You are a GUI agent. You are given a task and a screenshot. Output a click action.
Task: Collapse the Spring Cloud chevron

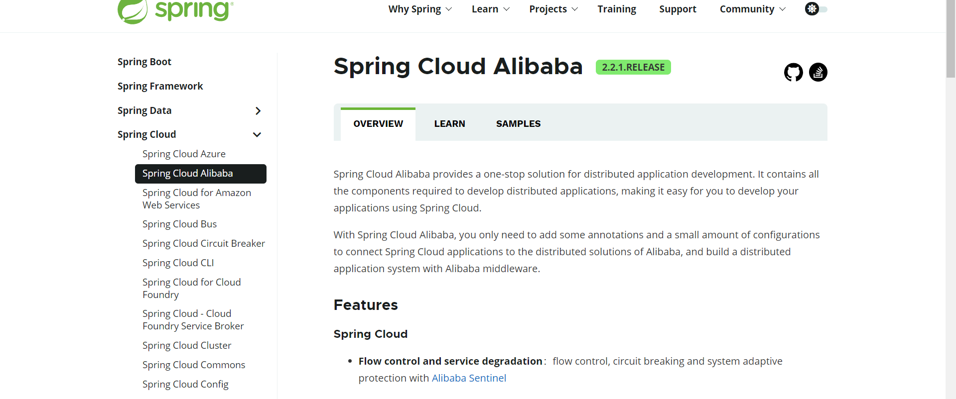[257, 135]
